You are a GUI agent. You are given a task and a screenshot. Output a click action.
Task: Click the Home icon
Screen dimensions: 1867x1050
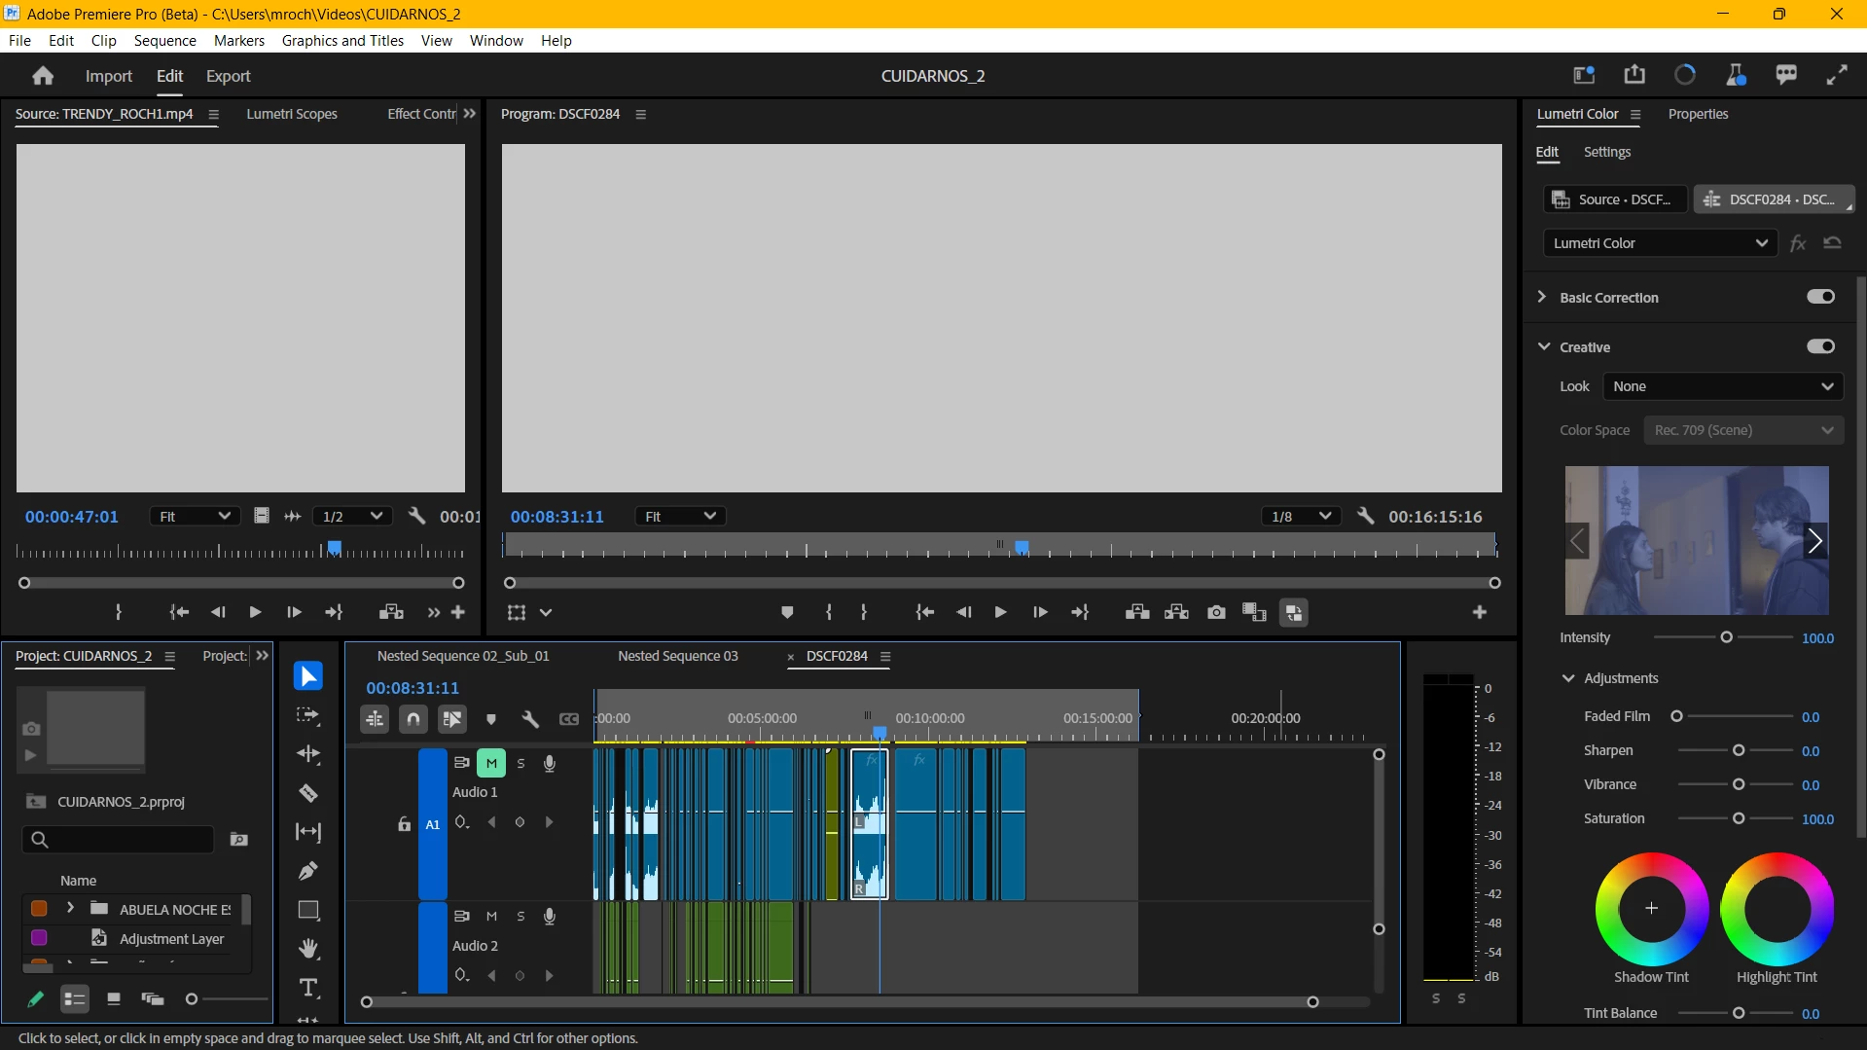[43, 76]
